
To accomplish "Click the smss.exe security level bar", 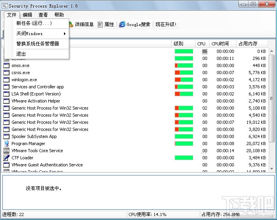I will [184, 65].
